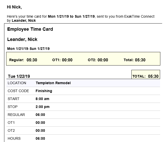Click the 'Mon 1/21/19-Sun 1/27/19' period line
Image resolution: width=167 pixels, height=142 pixels.
[28, 49]
